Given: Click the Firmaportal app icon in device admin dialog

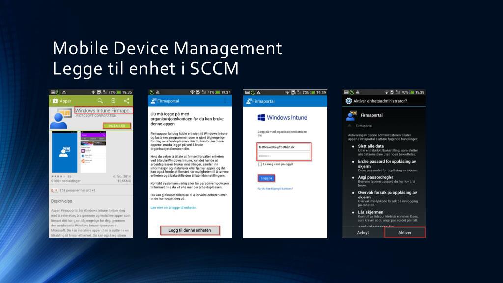Looking at the screenshot, I should [x=351, y=115].
